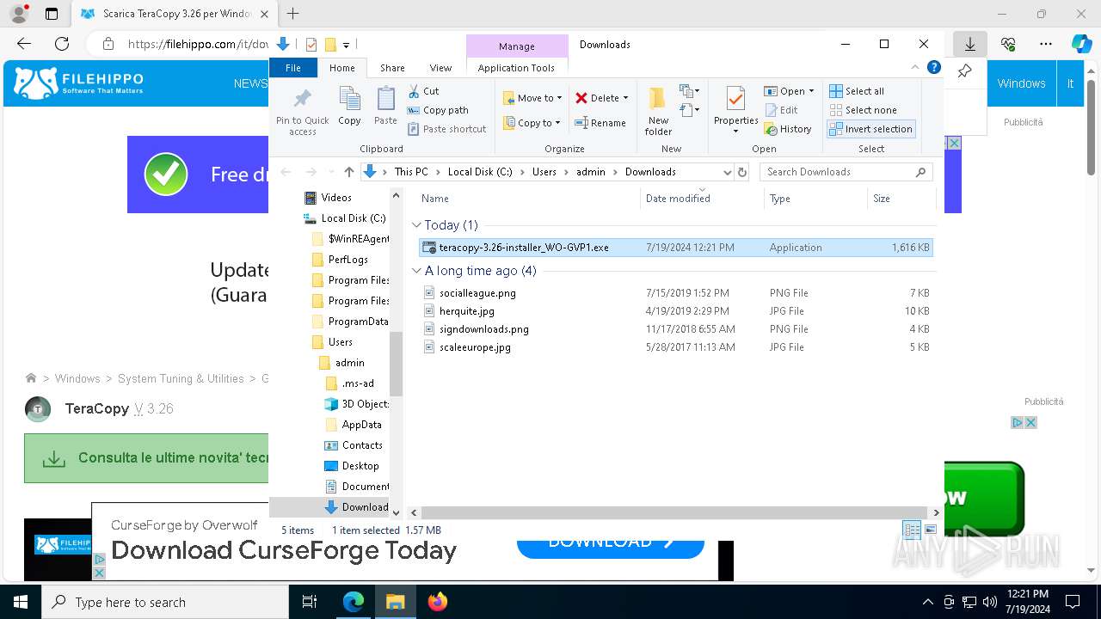Switch to the View ribbon tab

pos(440,68)
